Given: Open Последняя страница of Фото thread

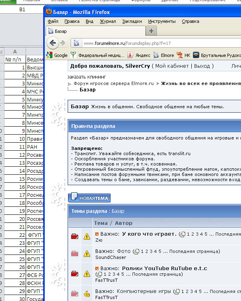Looking at the screenshot, I should (194, 251).
